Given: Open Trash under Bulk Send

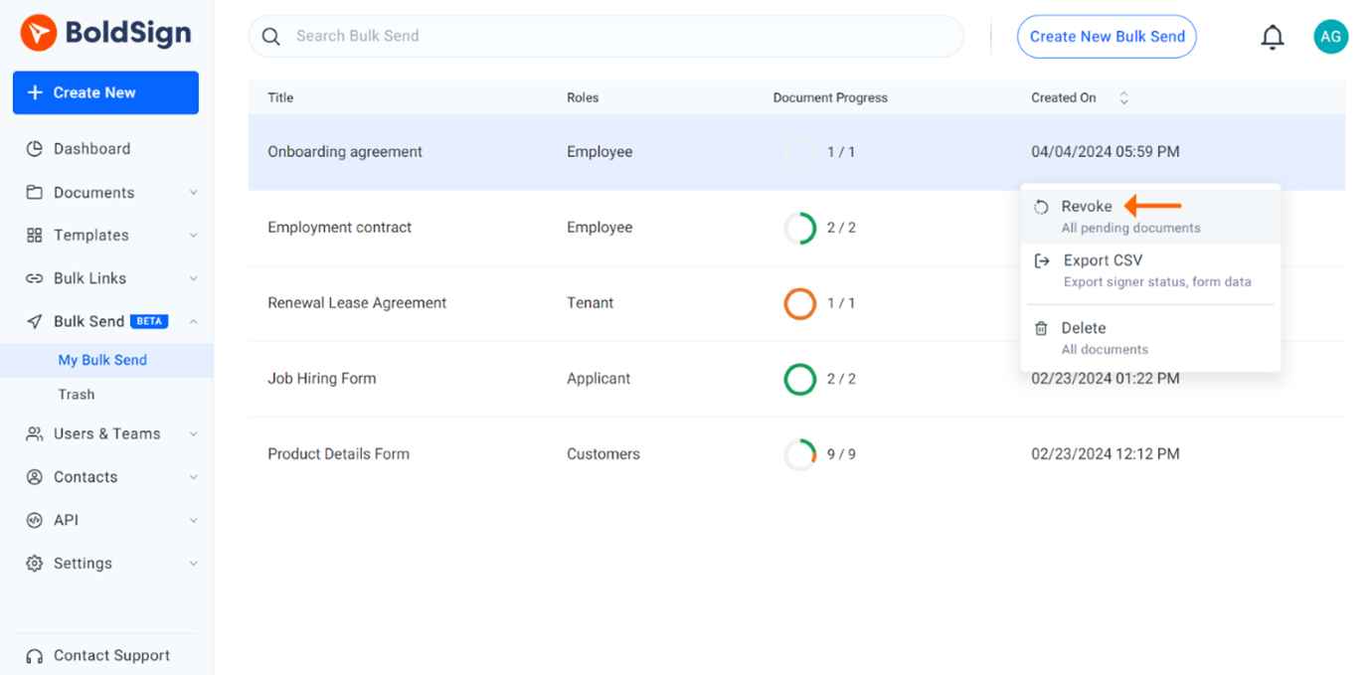Looking at the screenshot, I should (75, 394).
